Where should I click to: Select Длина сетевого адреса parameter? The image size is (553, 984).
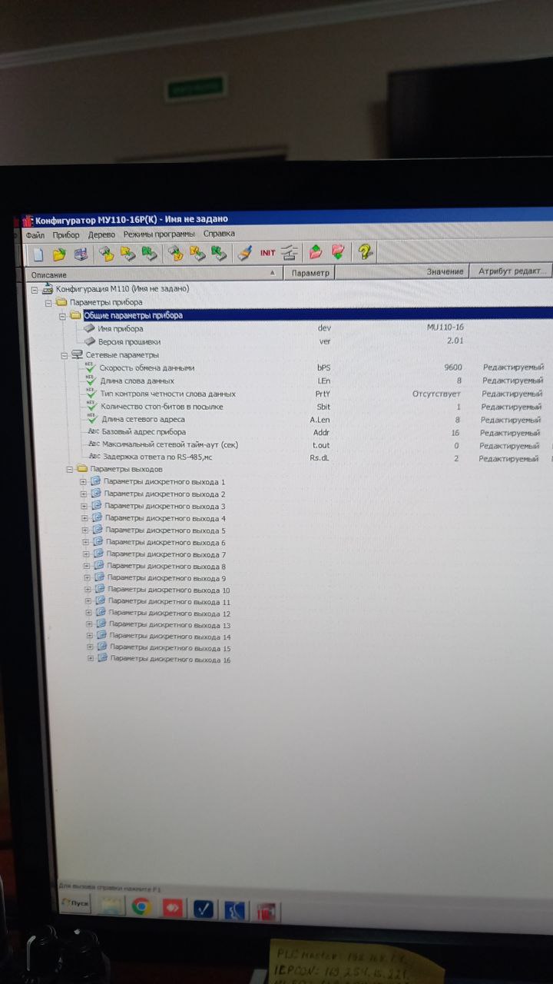coord(143,420)
